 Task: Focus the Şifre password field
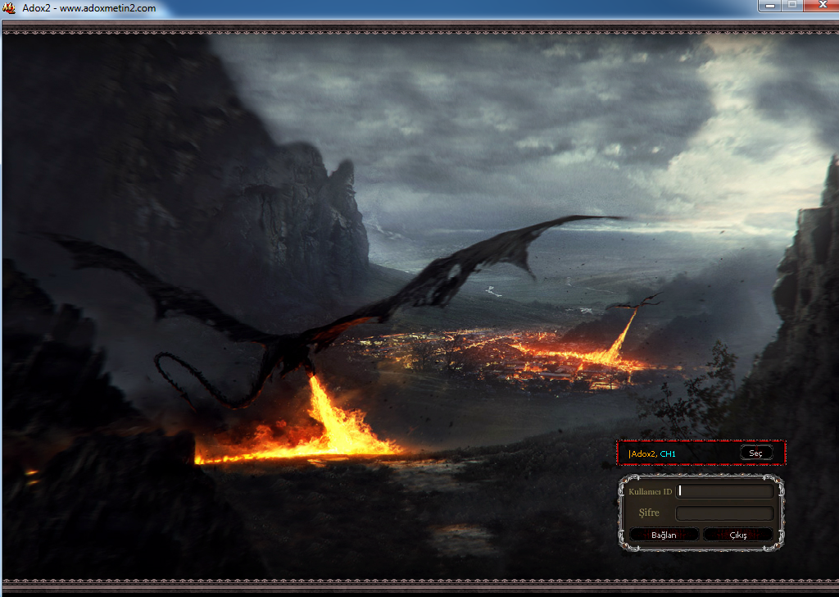coord(725,513)
